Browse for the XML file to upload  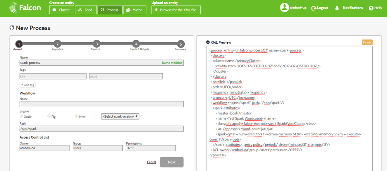point(176,10)
